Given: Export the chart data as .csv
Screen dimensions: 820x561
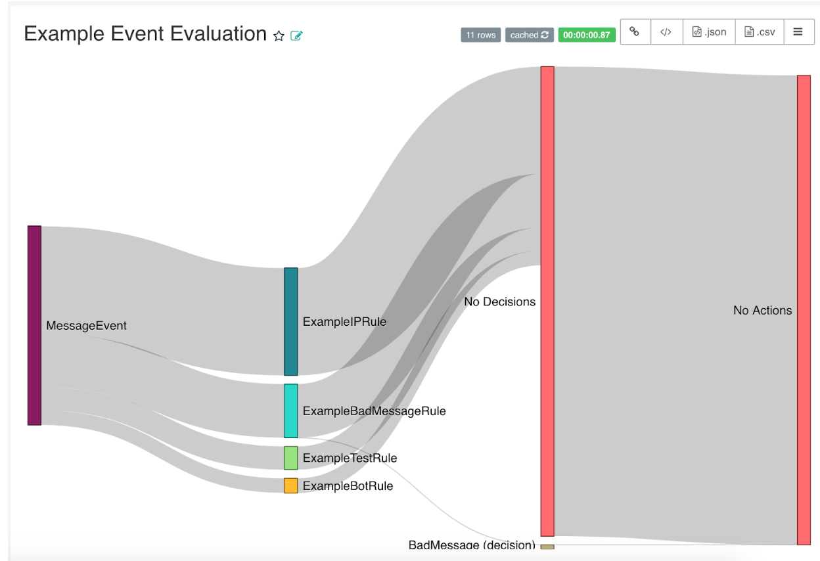Looking at the screenshot, I should pyautogui.click(x=759, y=32).
